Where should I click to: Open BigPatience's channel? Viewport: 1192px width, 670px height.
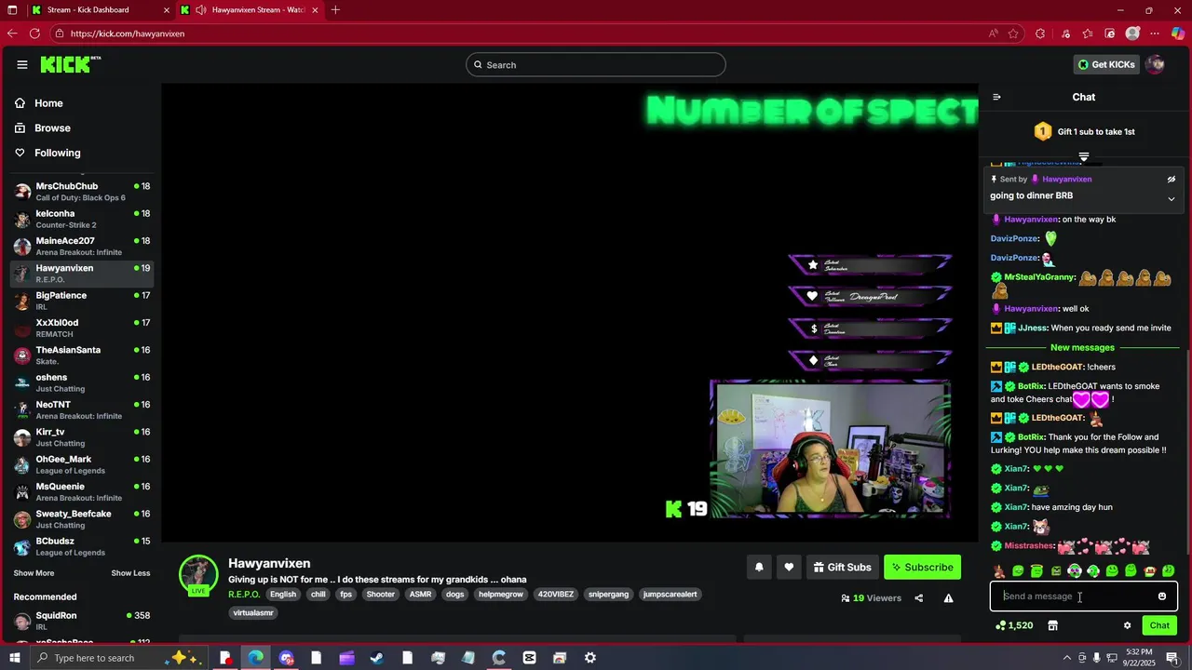tap(82, 301)
